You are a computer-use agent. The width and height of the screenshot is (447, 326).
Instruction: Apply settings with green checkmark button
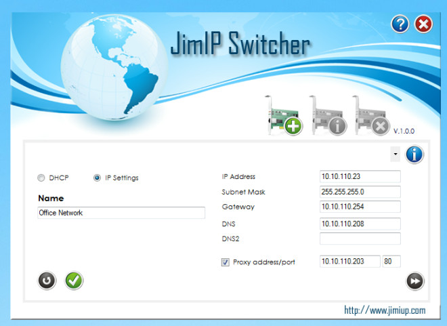coord(74,281)
